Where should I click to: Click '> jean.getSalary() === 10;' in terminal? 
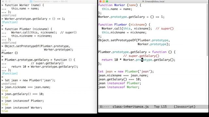(23, 94)
